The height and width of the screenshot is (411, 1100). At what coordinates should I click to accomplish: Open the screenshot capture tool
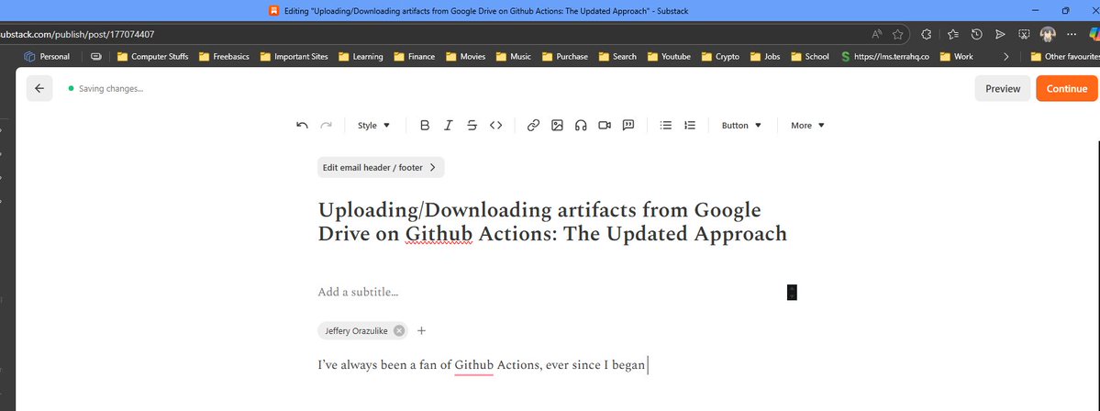tap(1024, 34)
